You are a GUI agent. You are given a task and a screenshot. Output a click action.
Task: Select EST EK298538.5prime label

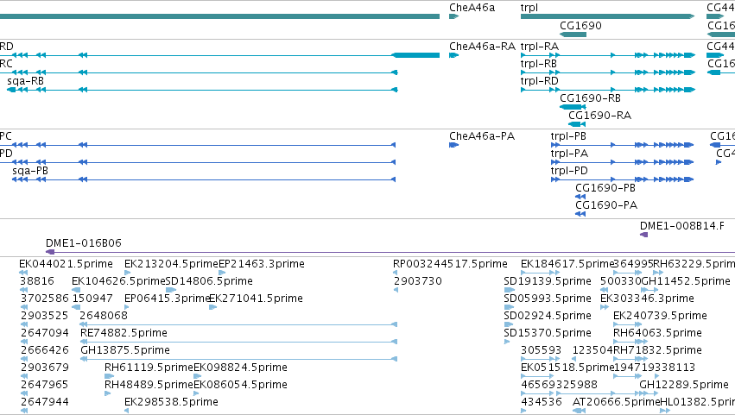coord(171,402)
